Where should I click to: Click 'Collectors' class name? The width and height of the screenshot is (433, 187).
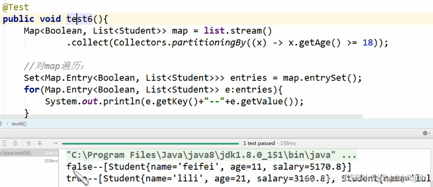click(140, 43)
